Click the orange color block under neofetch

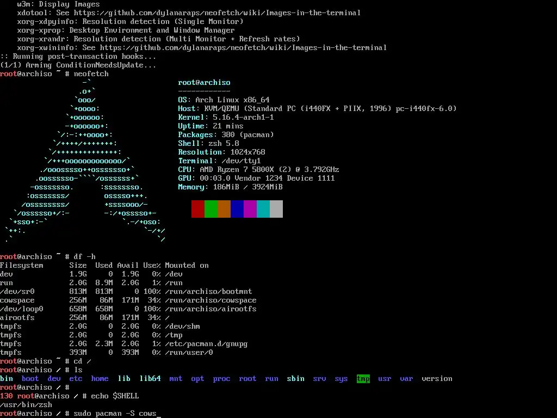pyautogui.click(x=224, y=208)
